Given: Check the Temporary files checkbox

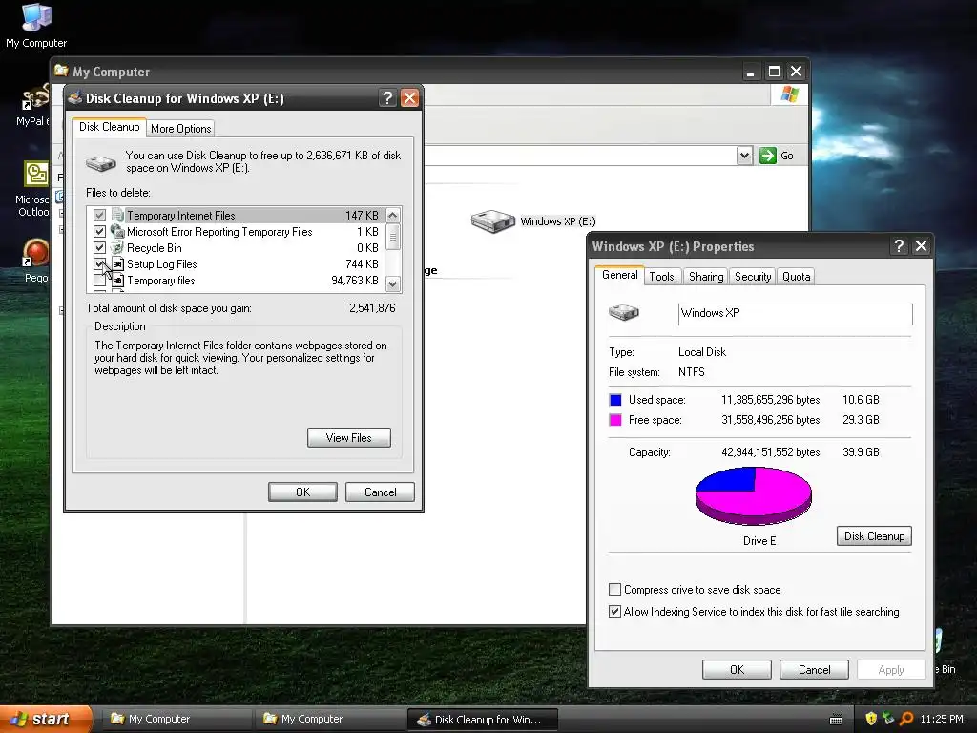Looking at the screenshot, I should point(99,281).
